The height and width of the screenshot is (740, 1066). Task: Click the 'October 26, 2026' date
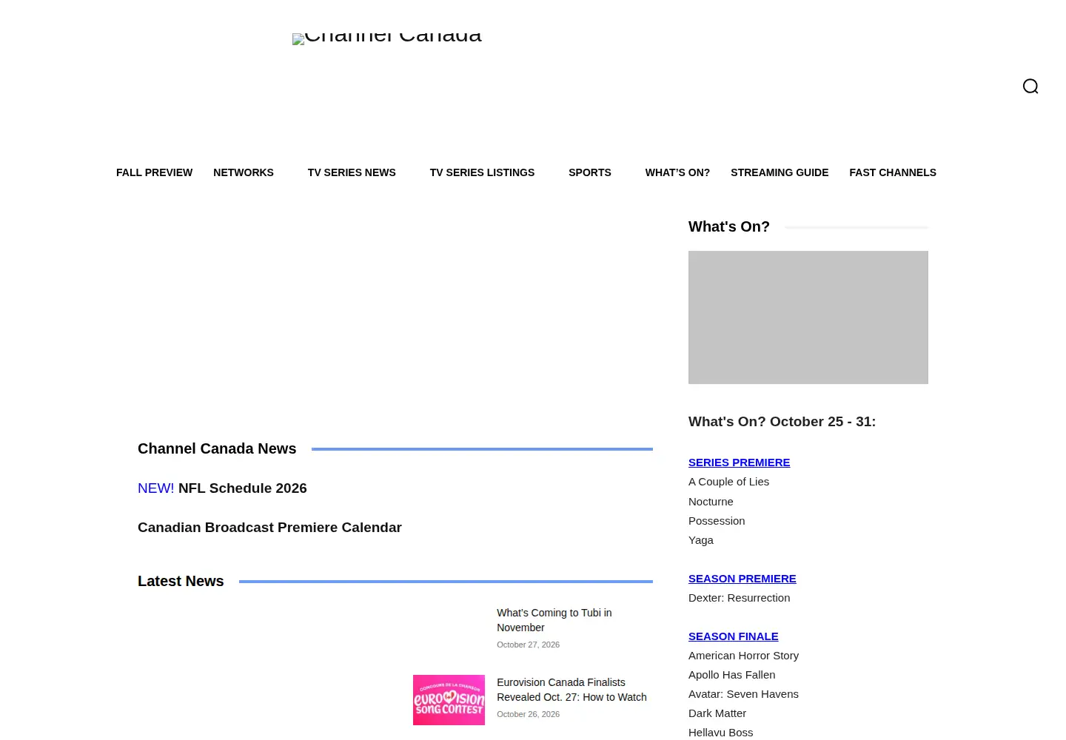point(528,714)
